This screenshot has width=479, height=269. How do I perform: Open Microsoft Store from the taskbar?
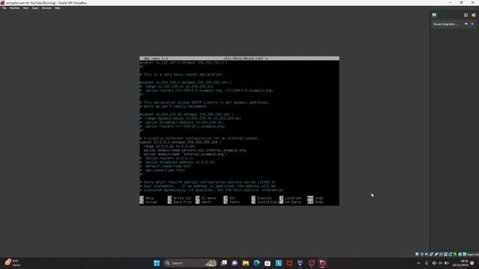click(x=268, y=263)
